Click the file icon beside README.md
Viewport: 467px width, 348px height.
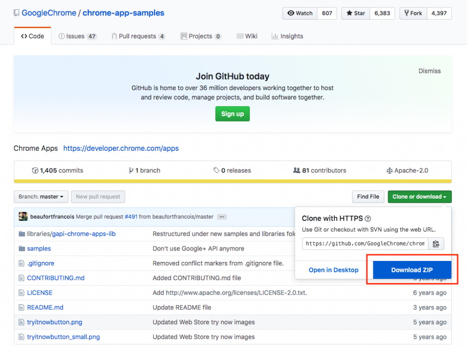click(x=21, y=307)
